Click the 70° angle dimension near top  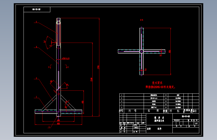(45, 41)
